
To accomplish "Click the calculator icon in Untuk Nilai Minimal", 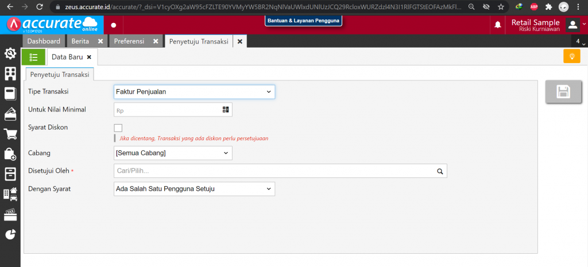I will [225, 110].
